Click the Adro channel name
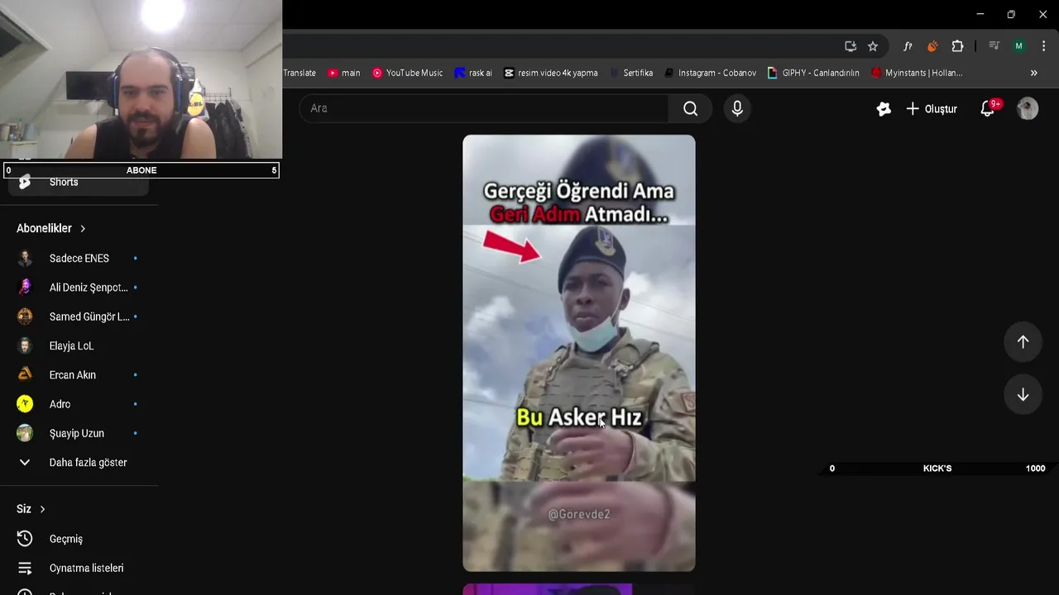The width and height of the screenshot is (1059, 595). coord(60,404)
